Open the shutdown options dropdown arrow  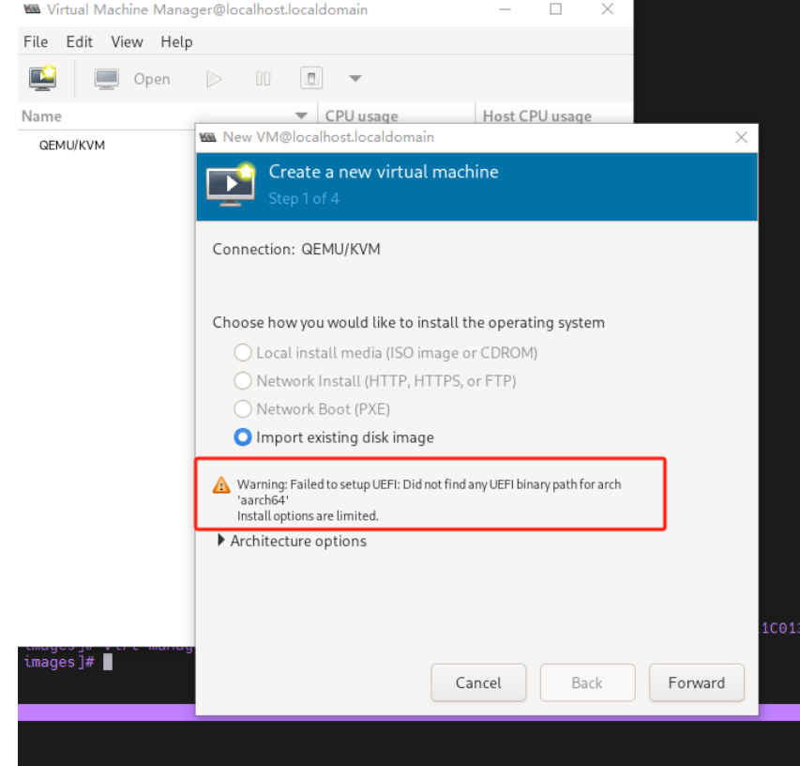click(x=355, y=79)
